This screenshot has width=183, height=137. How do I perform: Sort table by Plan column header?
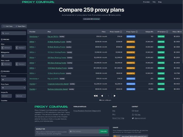click(x=49, y=32)
